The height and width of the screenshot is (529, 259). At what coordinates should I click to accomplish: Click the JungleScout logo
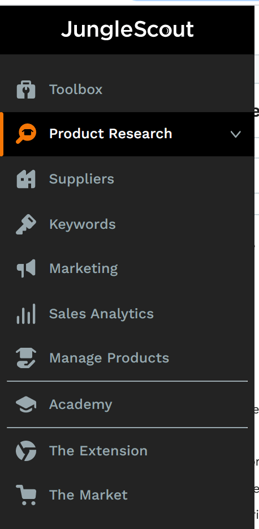point(127,29)
